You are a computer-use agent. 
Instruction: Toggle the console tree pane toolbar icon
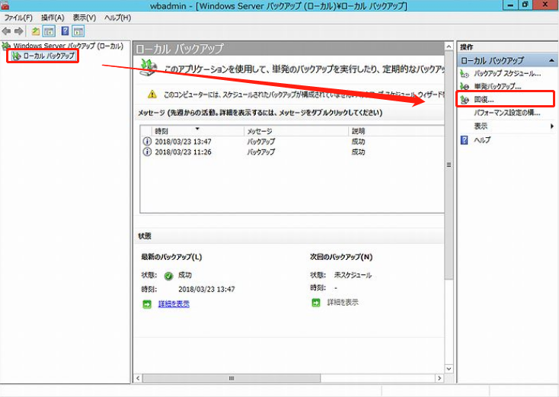point(49,31)
